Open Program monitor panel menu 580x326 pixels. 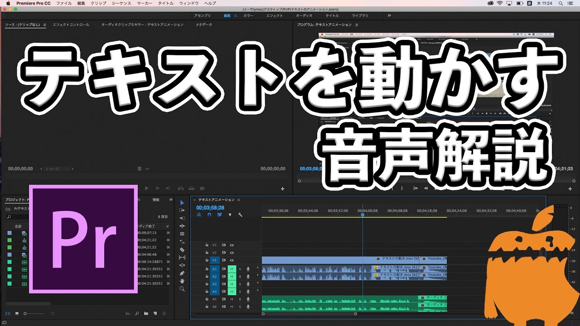[x=357, y=25]
